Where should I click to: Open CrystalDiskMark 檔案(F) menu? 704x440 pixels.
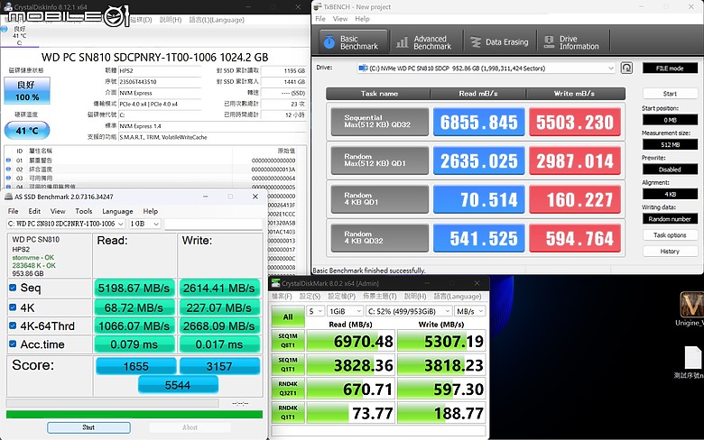[282, 296]
